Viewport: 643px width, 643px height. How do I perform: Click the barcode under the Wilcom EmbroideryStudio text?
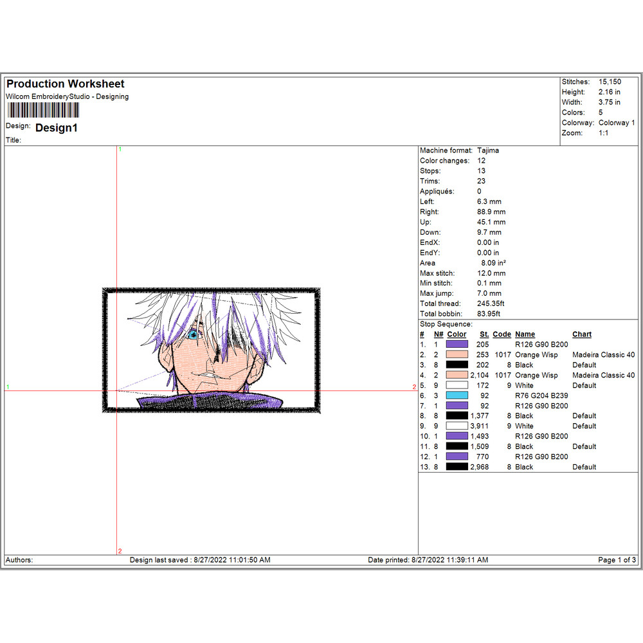point(42,110)
